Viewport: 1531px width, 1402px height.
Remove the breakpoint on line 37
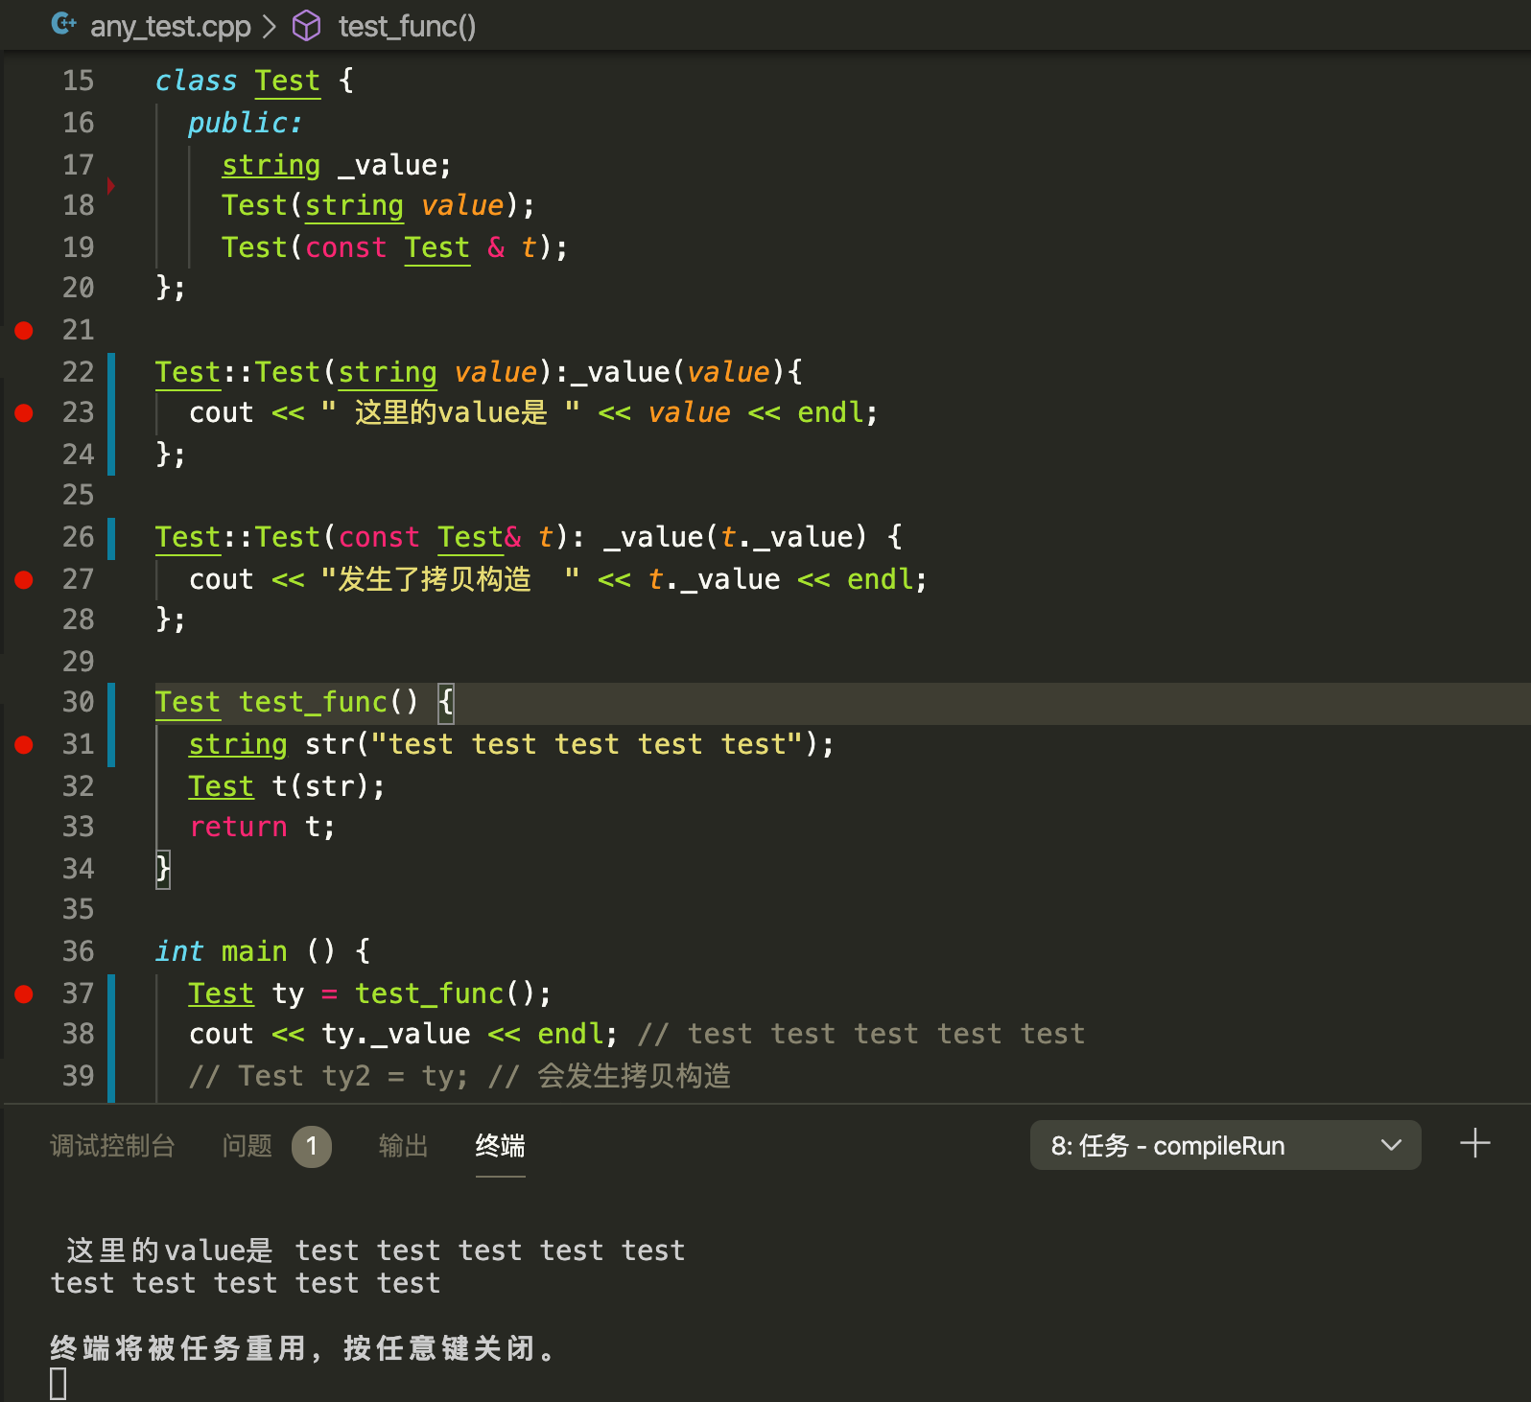point(24,994)
